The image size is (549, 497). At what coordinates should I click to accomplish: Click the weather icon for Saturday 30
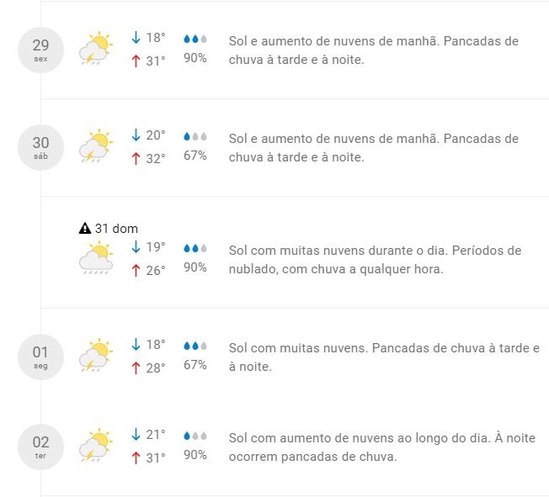[96, 146]
